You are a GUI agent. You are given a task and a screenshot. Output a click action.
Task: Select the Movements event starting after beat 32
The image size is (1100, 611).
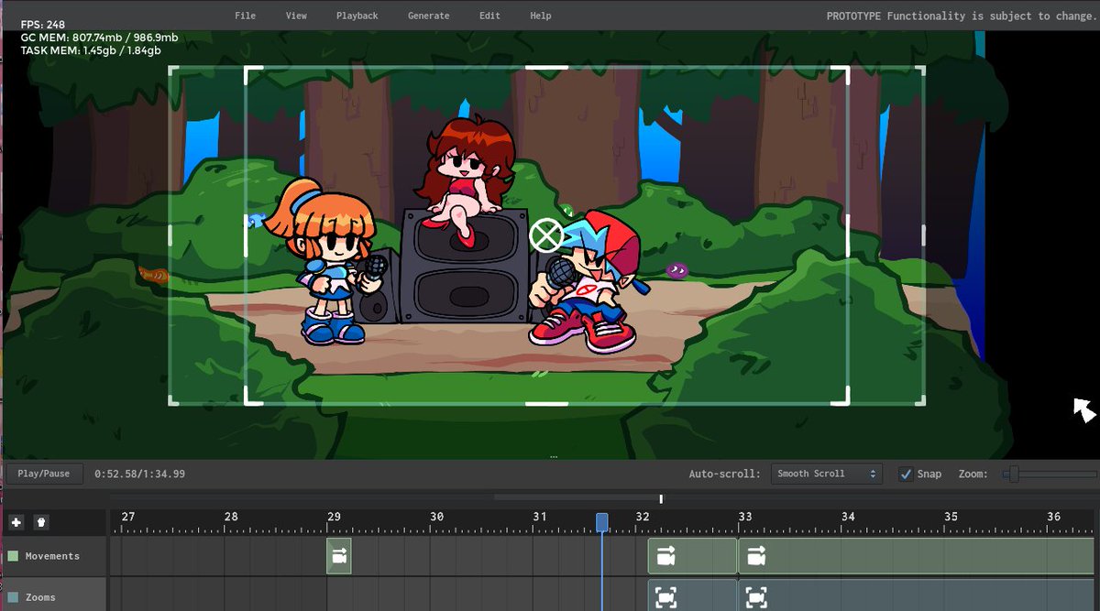[x=692, y=556]
